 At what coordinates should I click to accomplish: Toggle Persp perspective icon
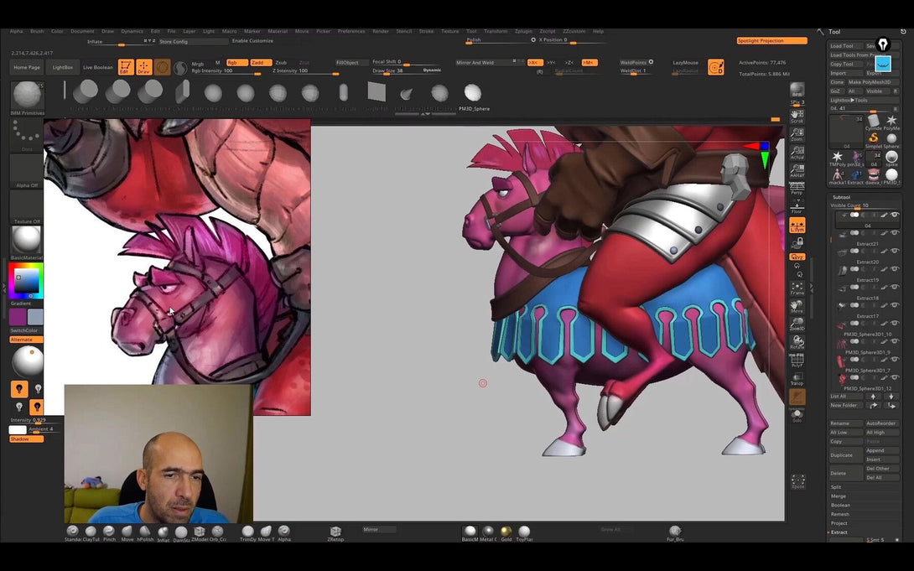click(797, 188)
